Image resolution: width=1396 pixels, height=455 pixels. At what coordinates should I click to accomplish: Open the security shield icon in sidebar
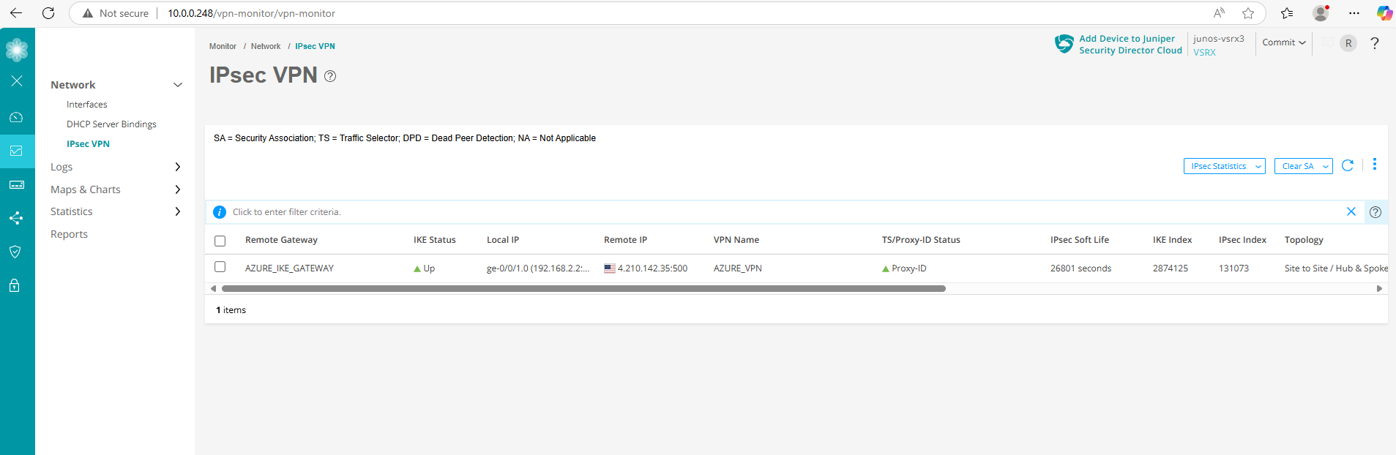tap(15, 252)
